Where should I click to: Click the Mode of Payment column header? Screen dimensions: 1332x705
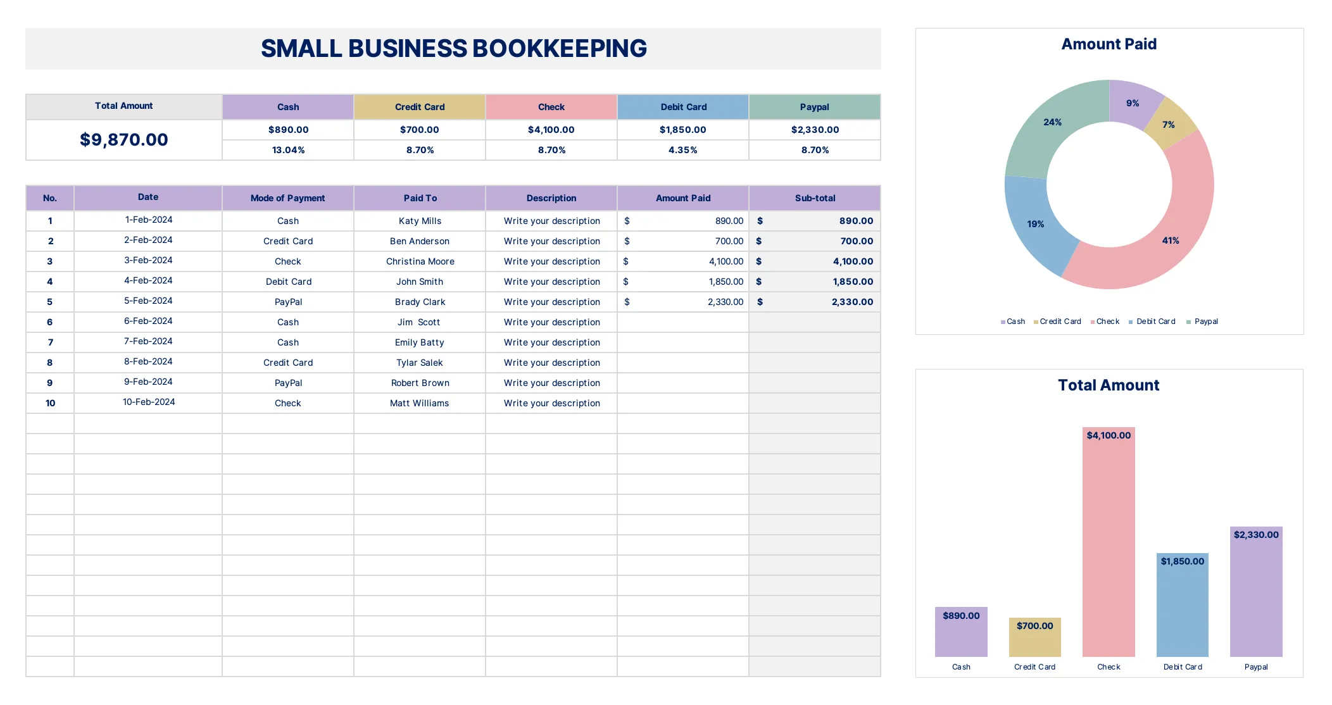click(287, 198)
